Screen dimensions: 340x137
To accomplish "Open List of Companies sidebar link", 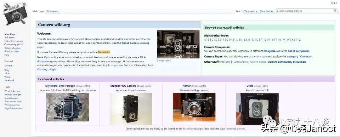I will point(14,41).
